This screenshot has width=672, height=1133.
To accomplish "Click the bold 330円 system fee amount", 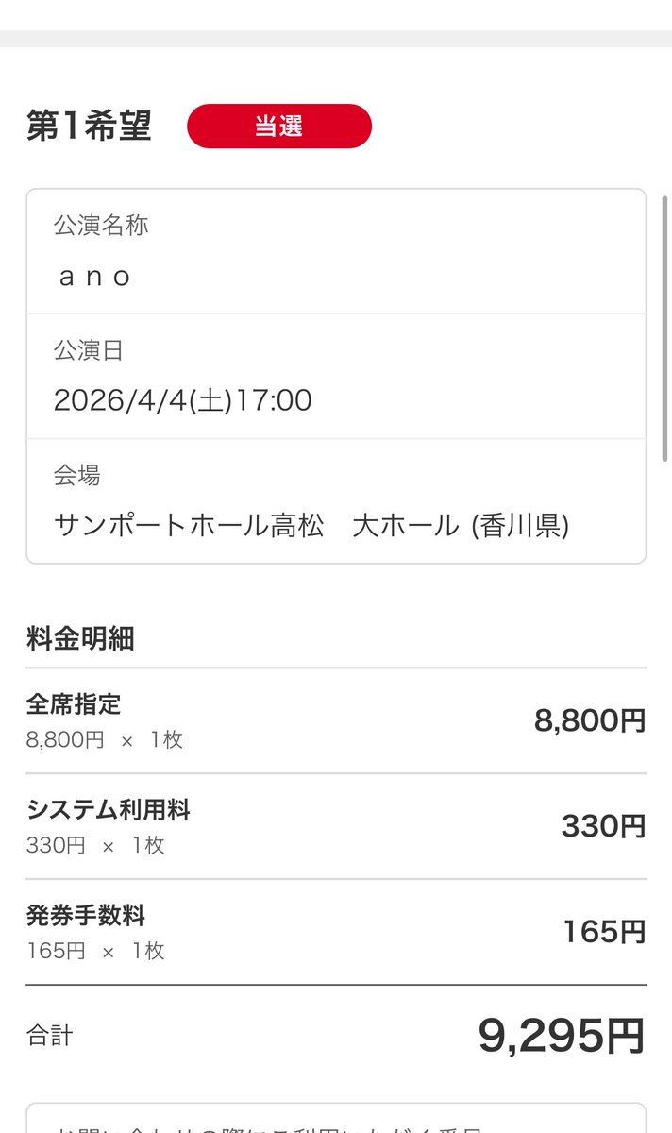I will (x=603, y=826).
